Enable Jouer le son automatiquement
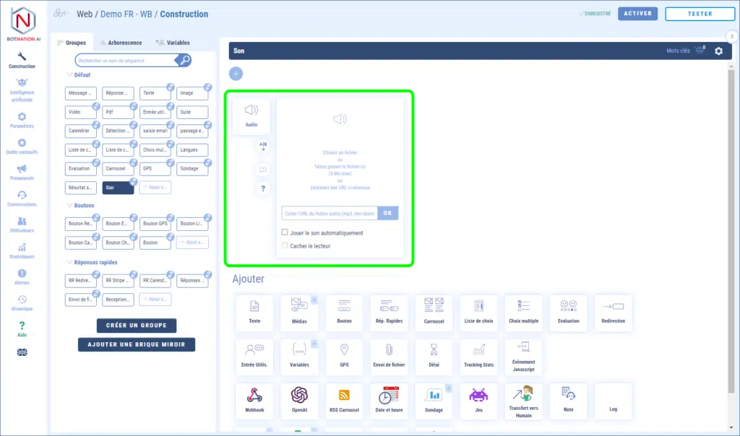The width and height of the screenshot is (740, 436). coord(285,233)
